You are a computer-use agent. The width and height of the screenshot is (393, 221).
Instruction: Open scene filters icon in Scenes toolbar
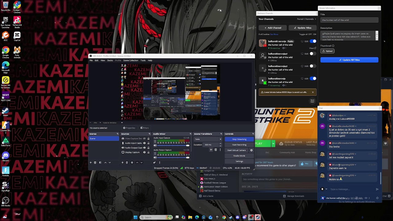coord(100,162)
